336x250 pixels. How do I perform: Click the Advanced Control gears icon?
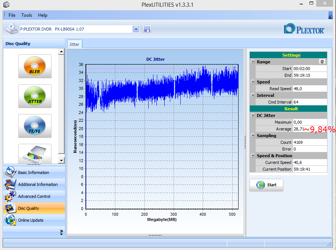pos(10,196)
